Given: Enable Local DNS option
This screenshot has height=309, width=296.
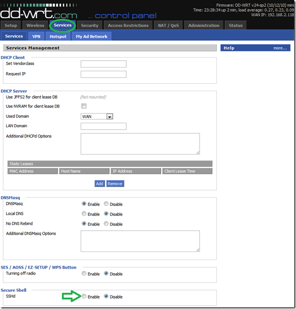Looking at the screenshot, I should click(x=84, y=213).
